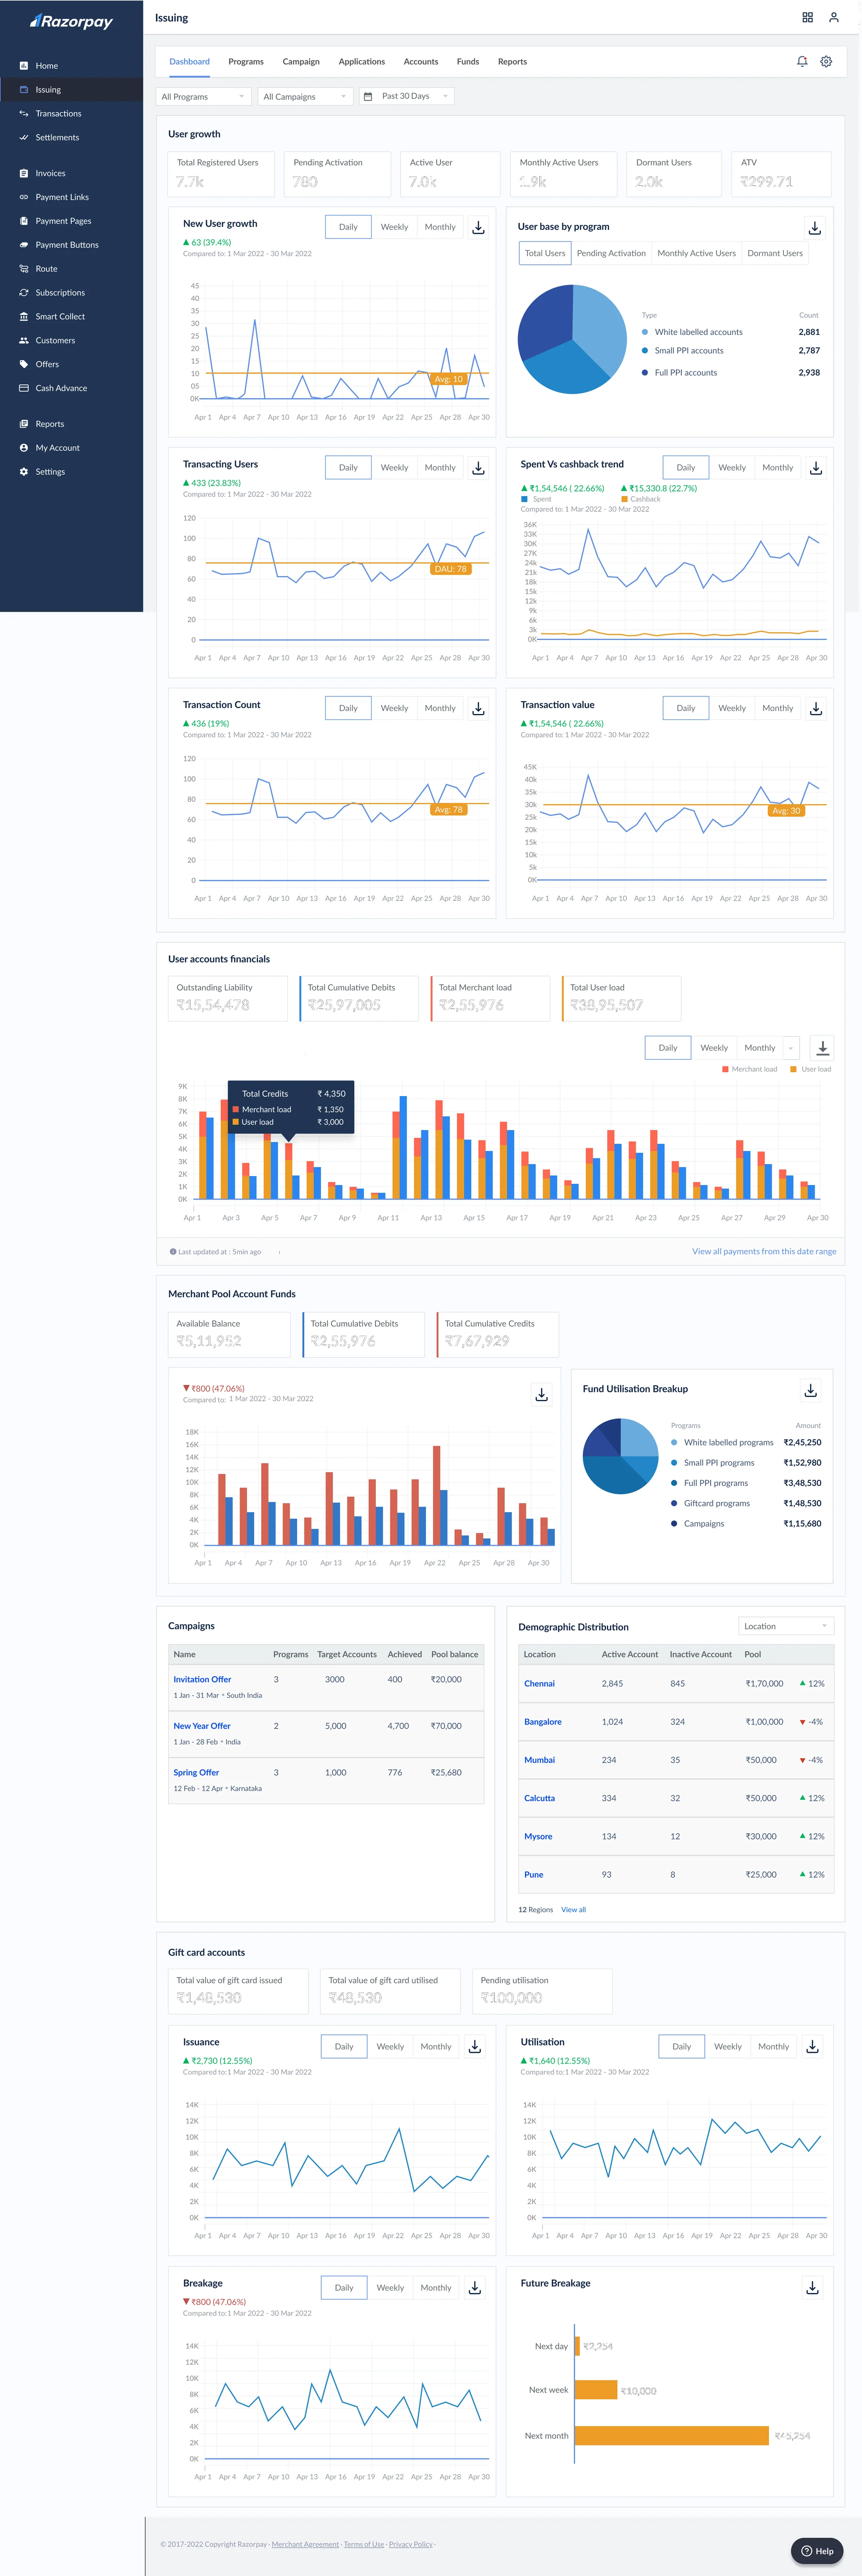The image size is (862, 2576).
Task: Download the New User growth chart
Action: click(478, 227)
